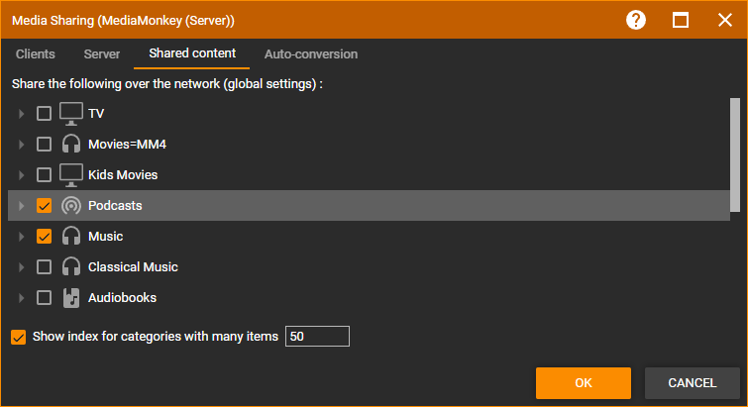
Task: Click the index item count field
Action: (x=317, y=337)
